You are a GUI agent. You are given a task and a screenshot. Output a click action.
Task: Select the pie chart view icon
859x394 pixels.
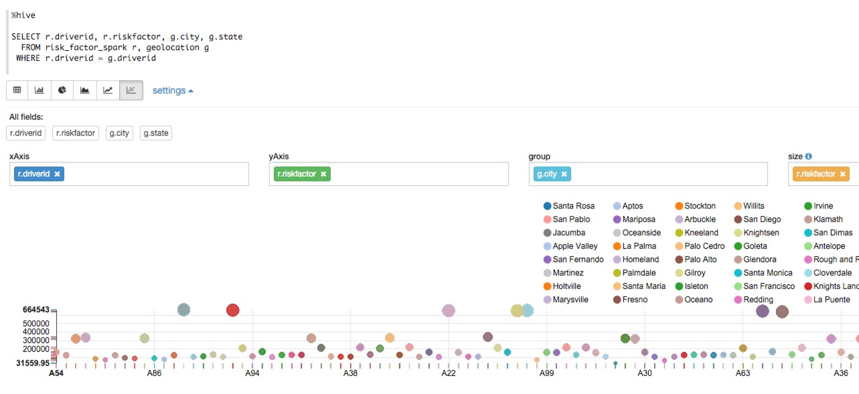pyautogui.click(x=62, y=90)
